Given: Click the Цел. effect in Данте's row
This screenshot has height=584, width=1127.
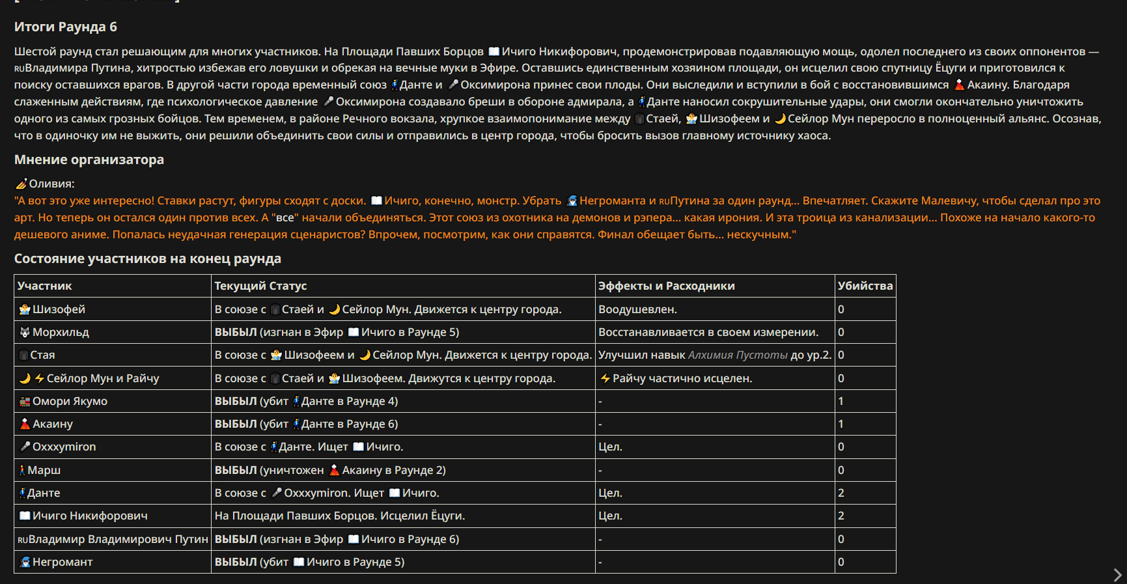Looking at the screenshot, I should click(611, 493).
